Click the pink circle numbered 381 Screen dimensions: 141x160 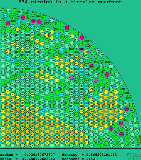(x=91, y=66)
